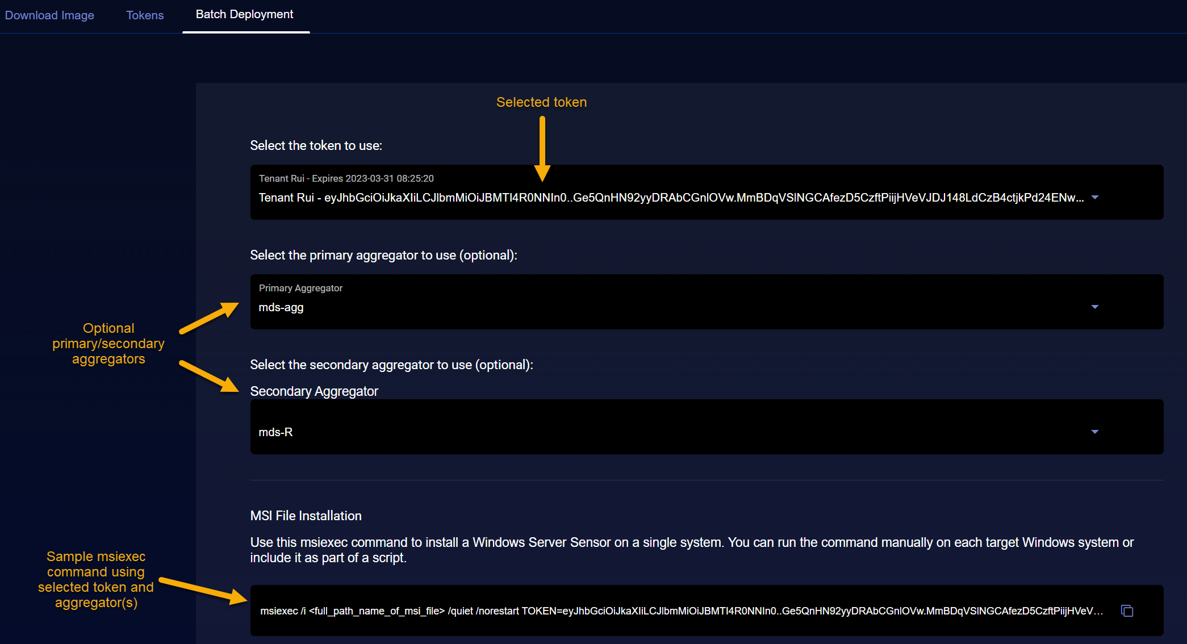Click the 'Optional primary/secondary aggregators' annotation
The height and width of the screenshot is (644, 1187).
coord(108,344)
